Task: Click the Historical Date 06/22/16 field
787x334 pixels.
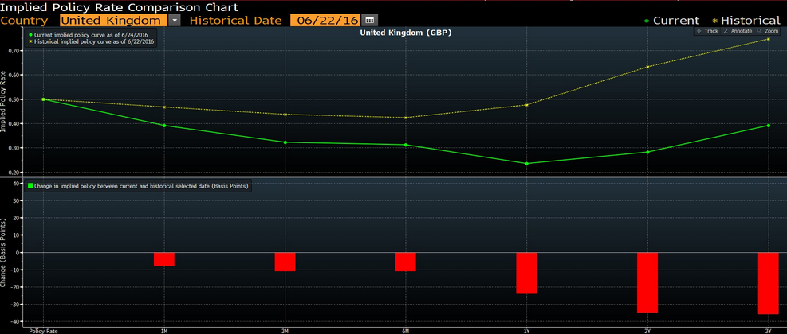Action: (324, 20)
